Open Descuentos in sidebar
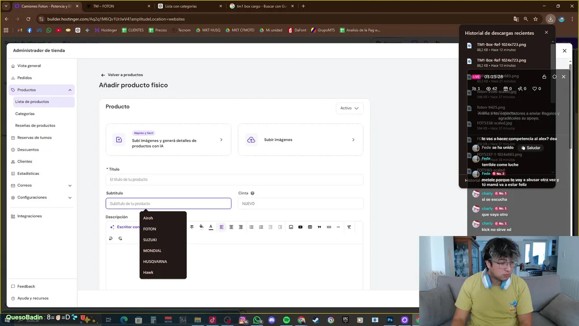579x326 pixels. tap(28, 149)
